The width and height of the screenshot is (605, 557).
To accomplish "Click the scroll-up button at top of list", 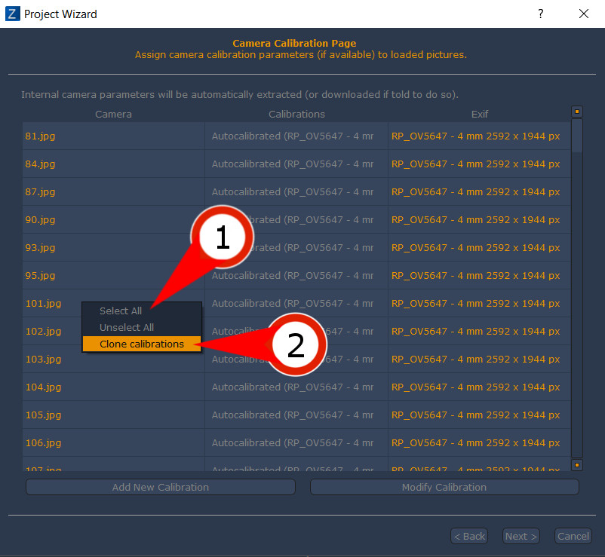I will 577,112.
